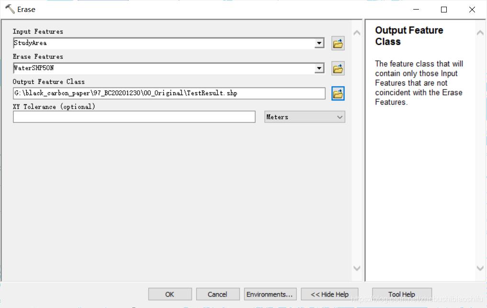Click the Input Features label
The height and width of the screenshot is (308, 487).
click(x=38, y=32)
